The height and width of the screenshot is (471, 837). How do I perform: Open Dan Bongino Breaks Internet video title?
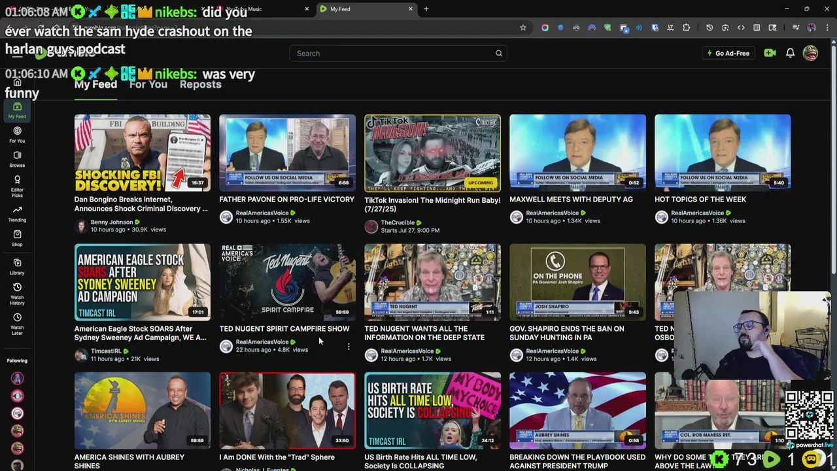point(141,204)
